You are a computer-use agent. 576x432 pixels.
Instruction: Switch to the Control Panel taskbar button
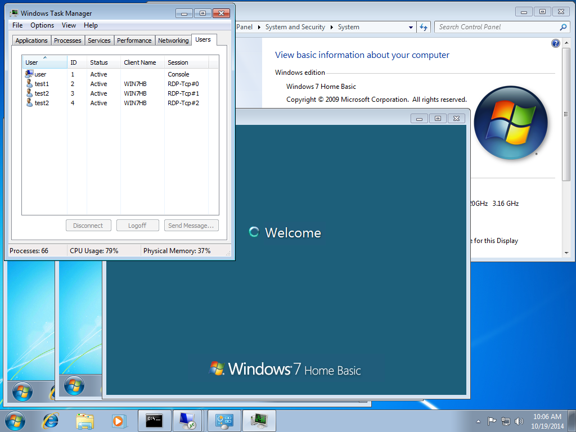(x=224, y=421)
